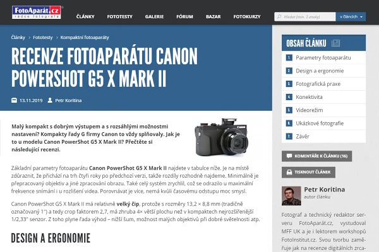Click number icon beside Fotografická praxe
The width and height of the screenshot is (379, 252).
click(x=289, y=84)
